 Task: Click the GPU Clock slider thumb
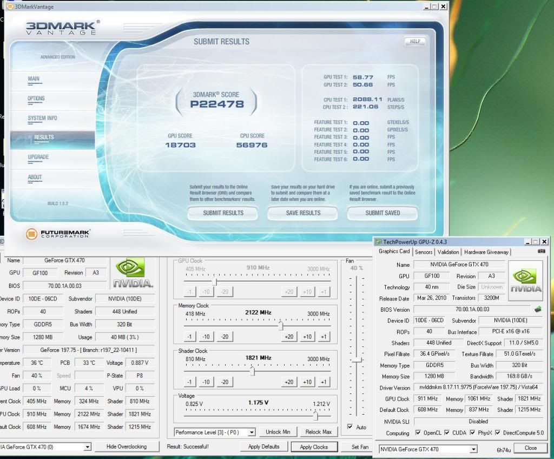coord(214,281)
